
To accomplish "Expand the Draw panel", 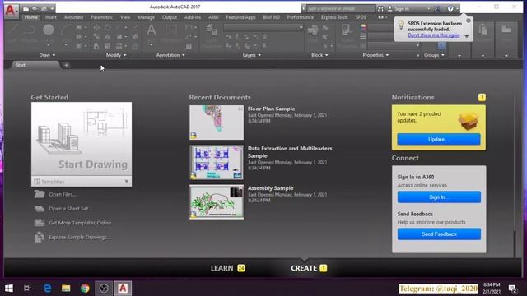I will point(47,55).
